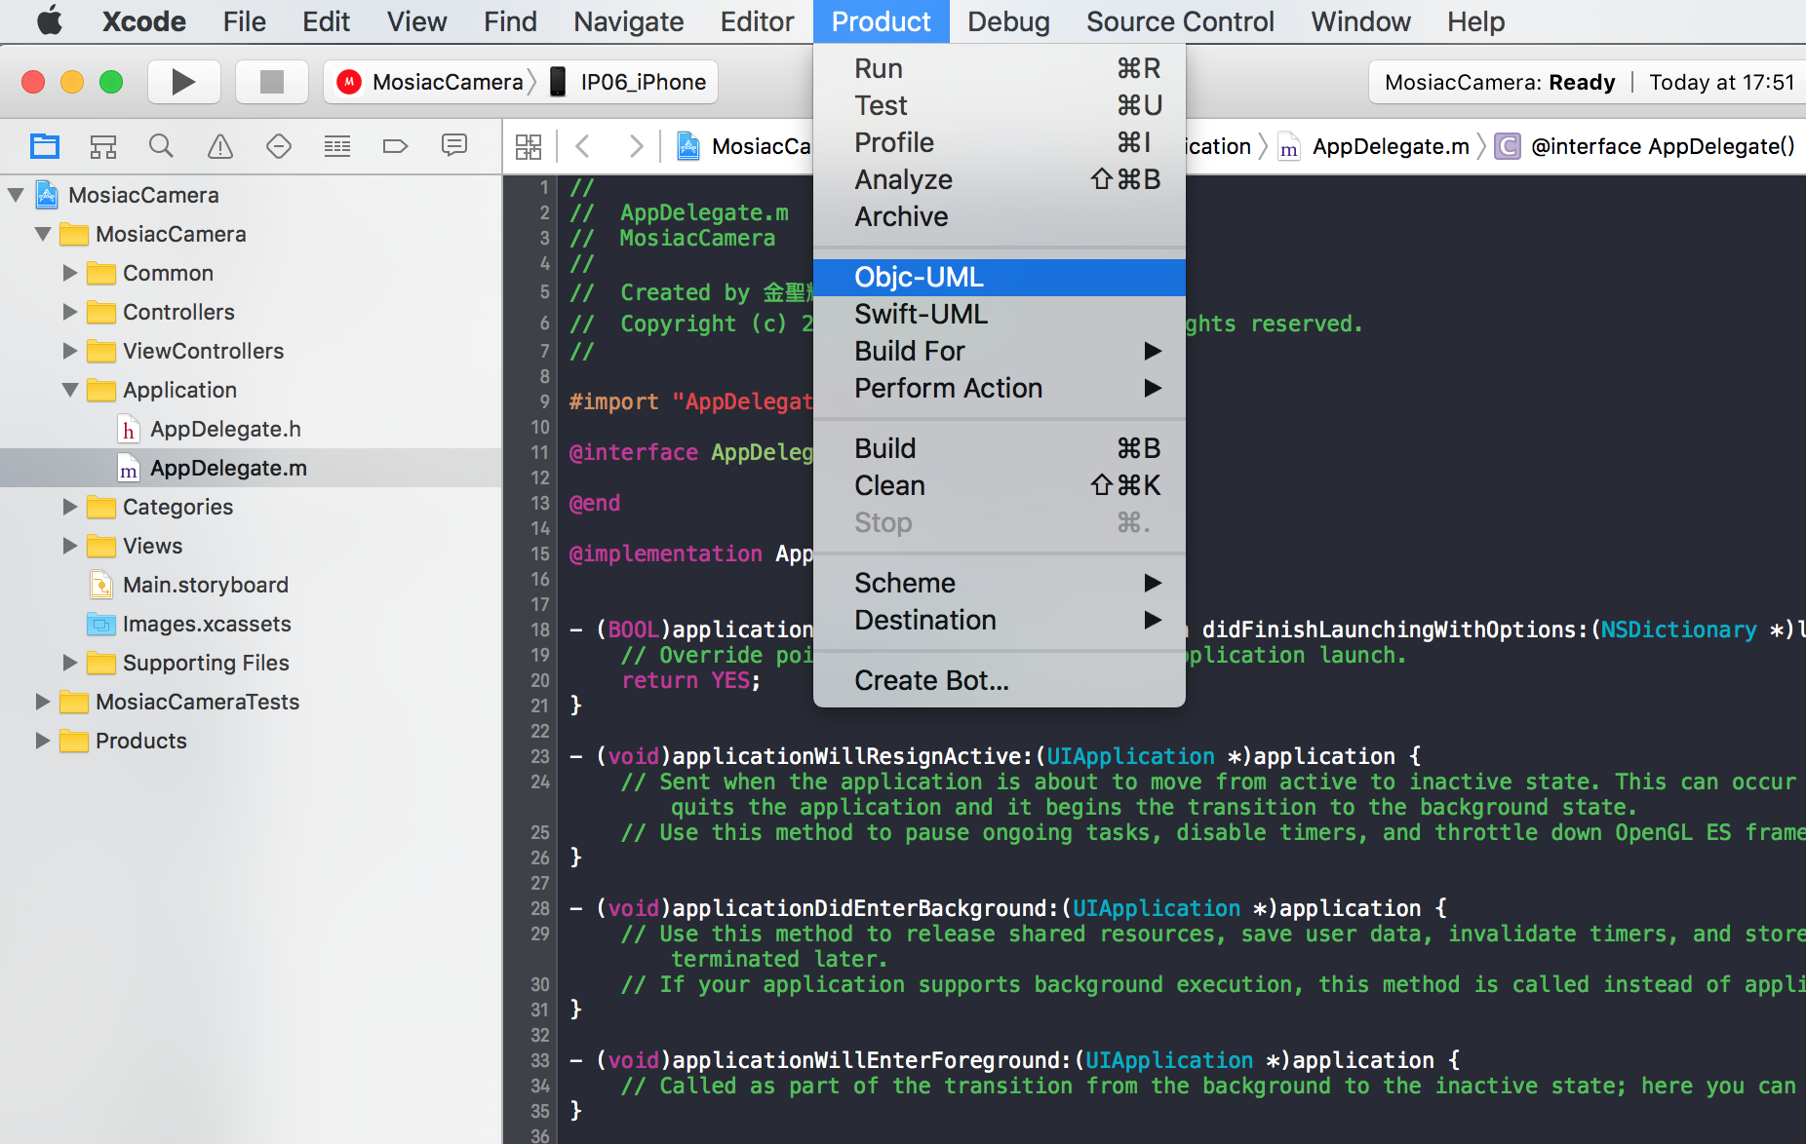Select Swift-UML menu item
This screenshot has height=1144, width=1806.
click(x=1000, y=314)
